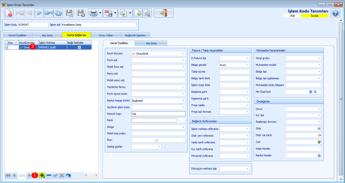Click the PDF export icon
The image size is (345, 183).
click(108, 13)
